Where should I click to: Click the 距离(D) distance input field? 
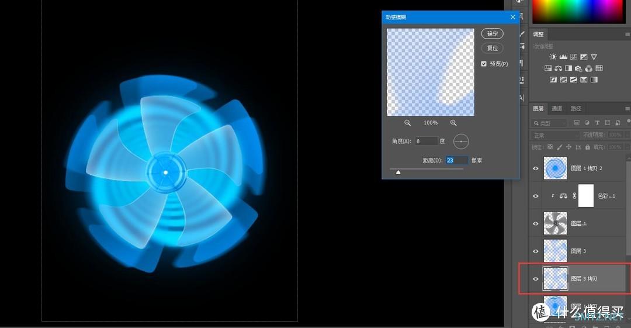[457, 160]
